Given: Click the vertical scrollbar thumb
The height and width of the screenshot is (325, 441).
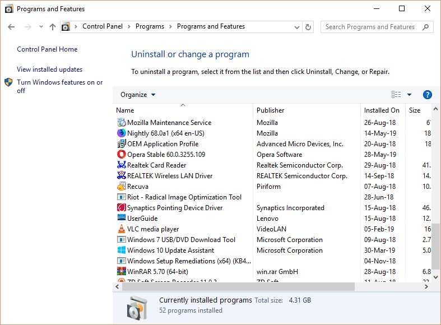Looking at the screenshot, I should click(x=435, y=247).
